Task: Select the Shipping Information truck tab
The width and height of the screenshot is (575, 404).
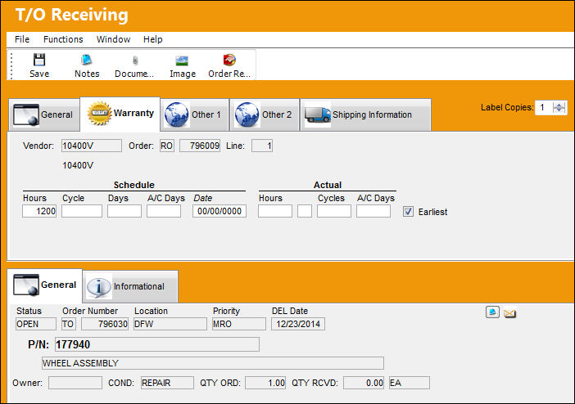Action: pos(365,114)
